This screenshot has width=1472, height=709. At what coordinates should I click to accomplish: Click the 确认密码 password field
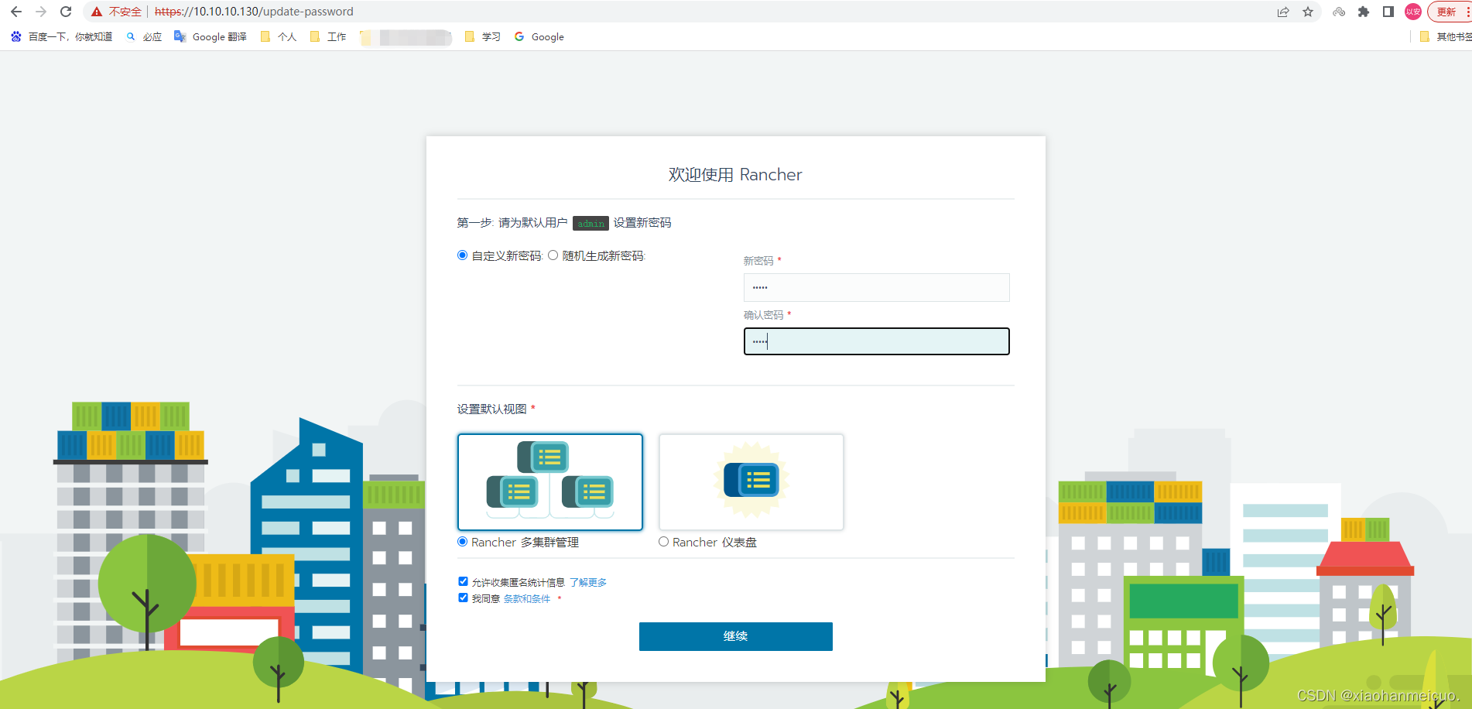(x=876, y=341)
